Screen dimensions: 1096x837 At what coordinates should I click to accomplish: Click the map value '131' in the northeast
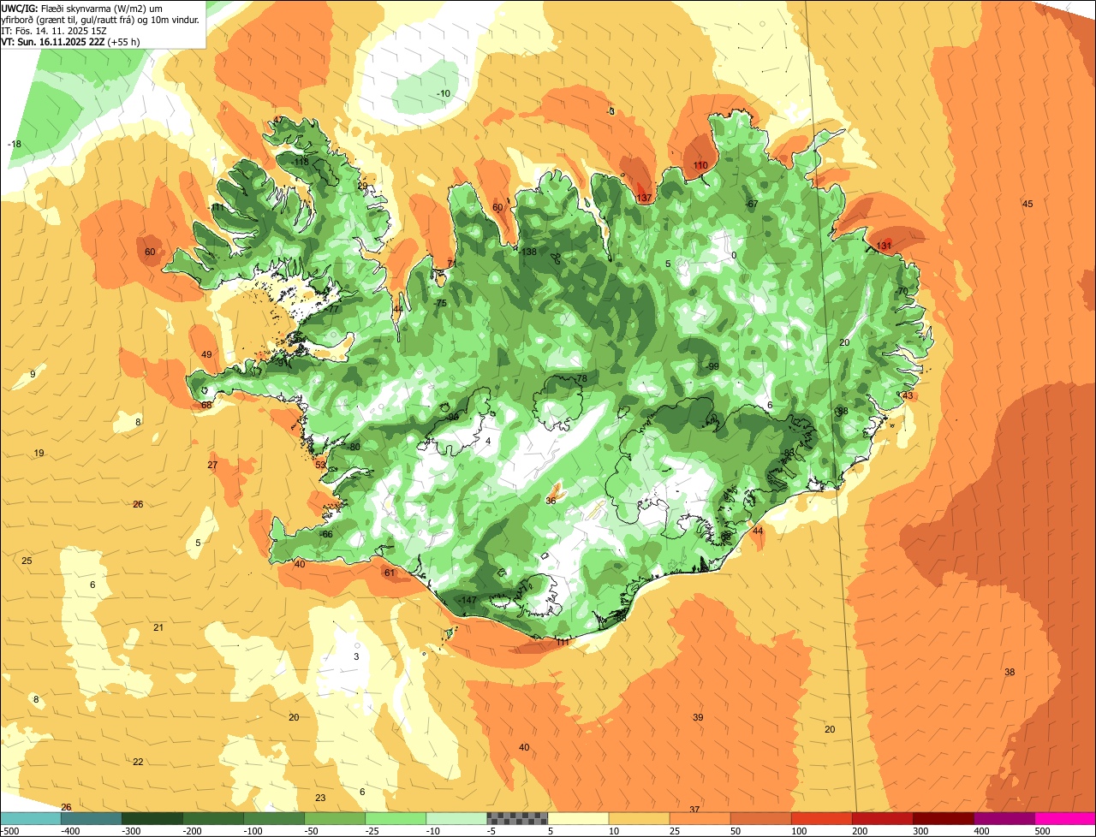(x=885, y=246)
